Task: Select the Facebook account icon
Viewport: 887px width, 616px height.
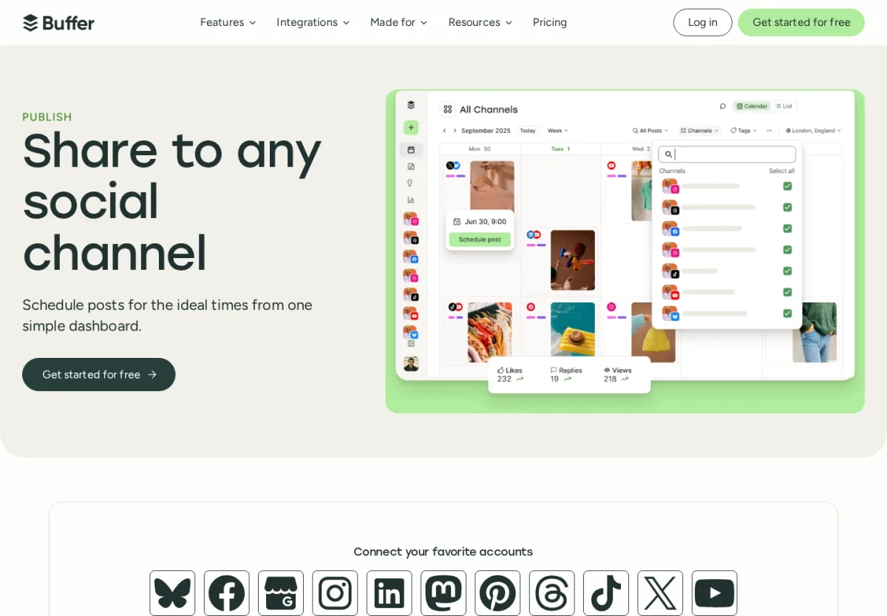Action: pyautogui.click(x=227, y=593)
